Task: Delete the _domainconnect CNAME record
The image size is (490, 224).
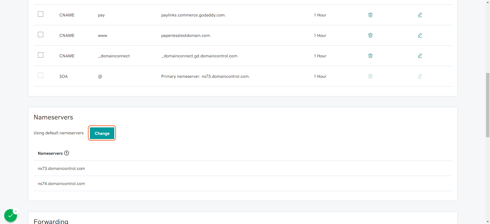Action: [370, 56]
